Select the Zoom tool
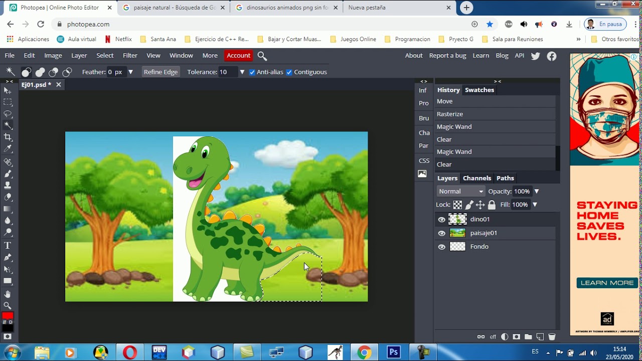The image size is (642, 361). coord(8,305)
